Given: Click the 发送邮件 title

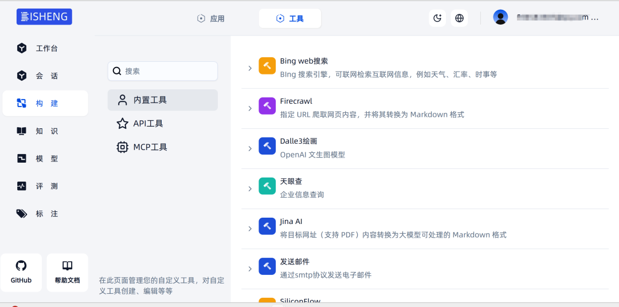Looking at the screenshot, I should (295, 262).
